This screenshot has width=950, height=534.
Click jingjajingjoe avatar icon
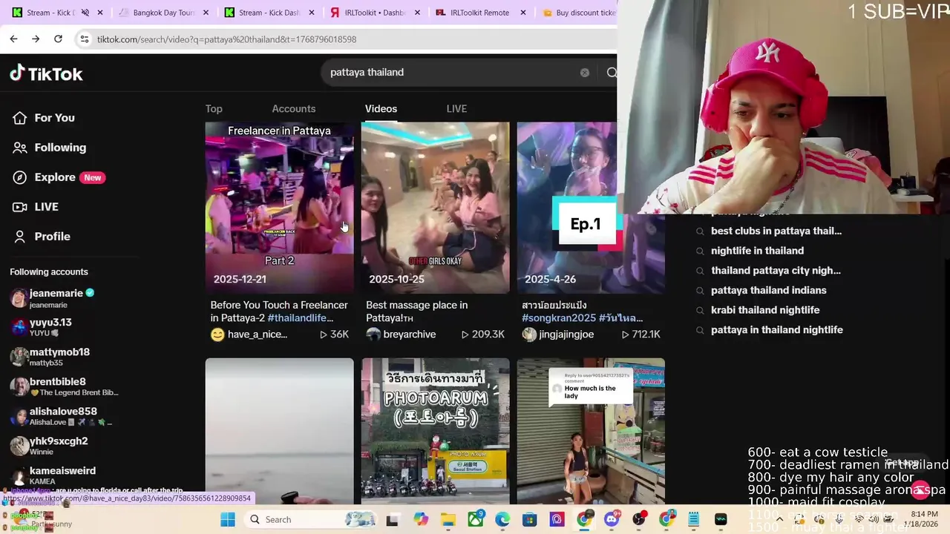click(529, 334)
